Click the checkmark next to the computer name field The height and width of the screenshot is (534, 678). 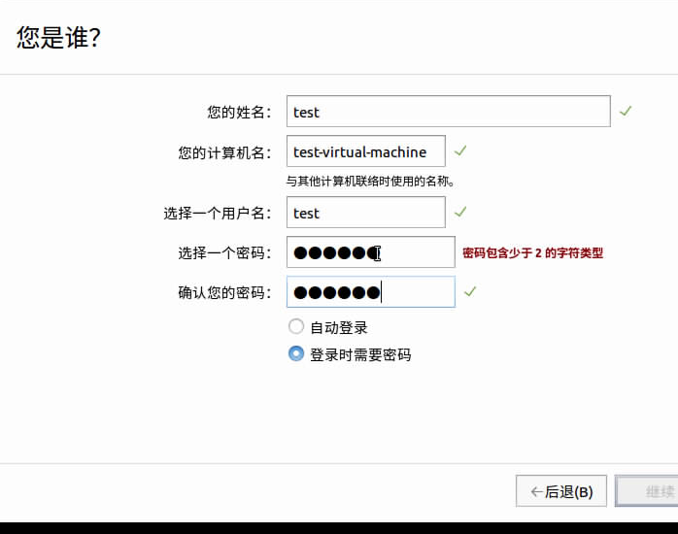click(460, 151)
